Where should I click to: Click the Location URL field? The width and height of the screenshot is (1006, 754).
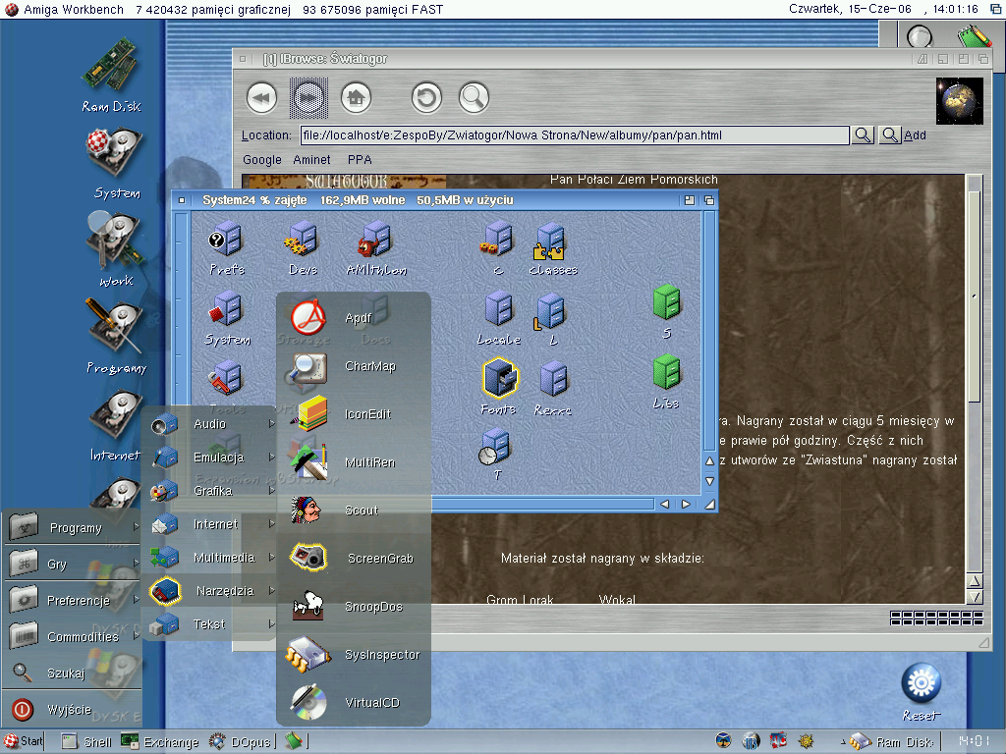[574, 135]
